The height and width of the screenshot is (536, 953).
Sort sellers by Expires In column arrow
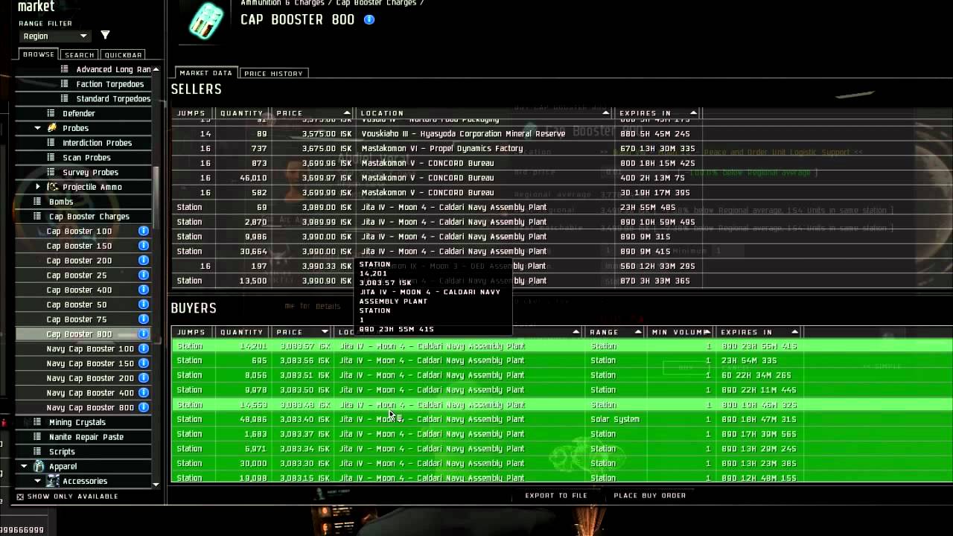click(x=693, y=113)
